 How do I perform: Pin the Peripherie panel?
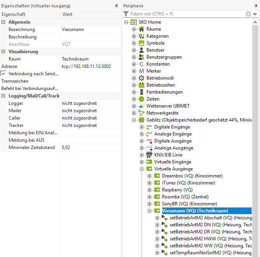tap(256, 6)
